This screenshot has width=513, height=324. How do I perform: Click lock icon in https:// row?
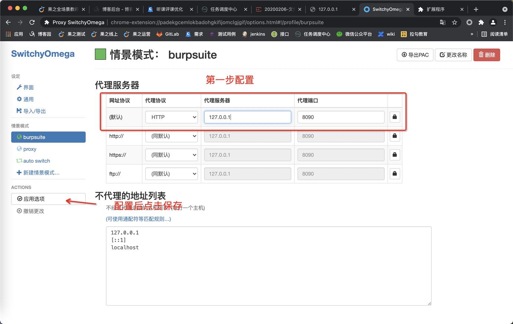(395, 155)
